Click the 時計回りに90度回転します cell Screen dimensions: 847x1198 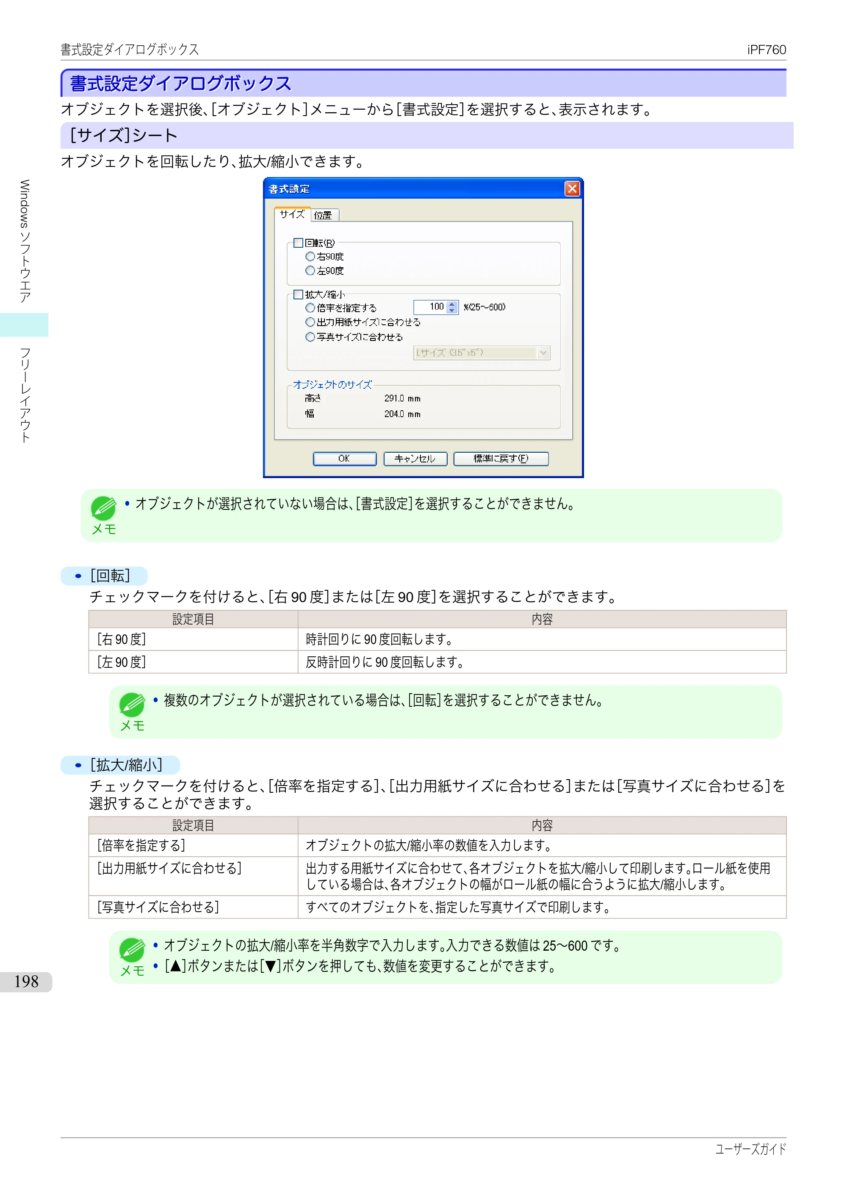coord(542,639)
